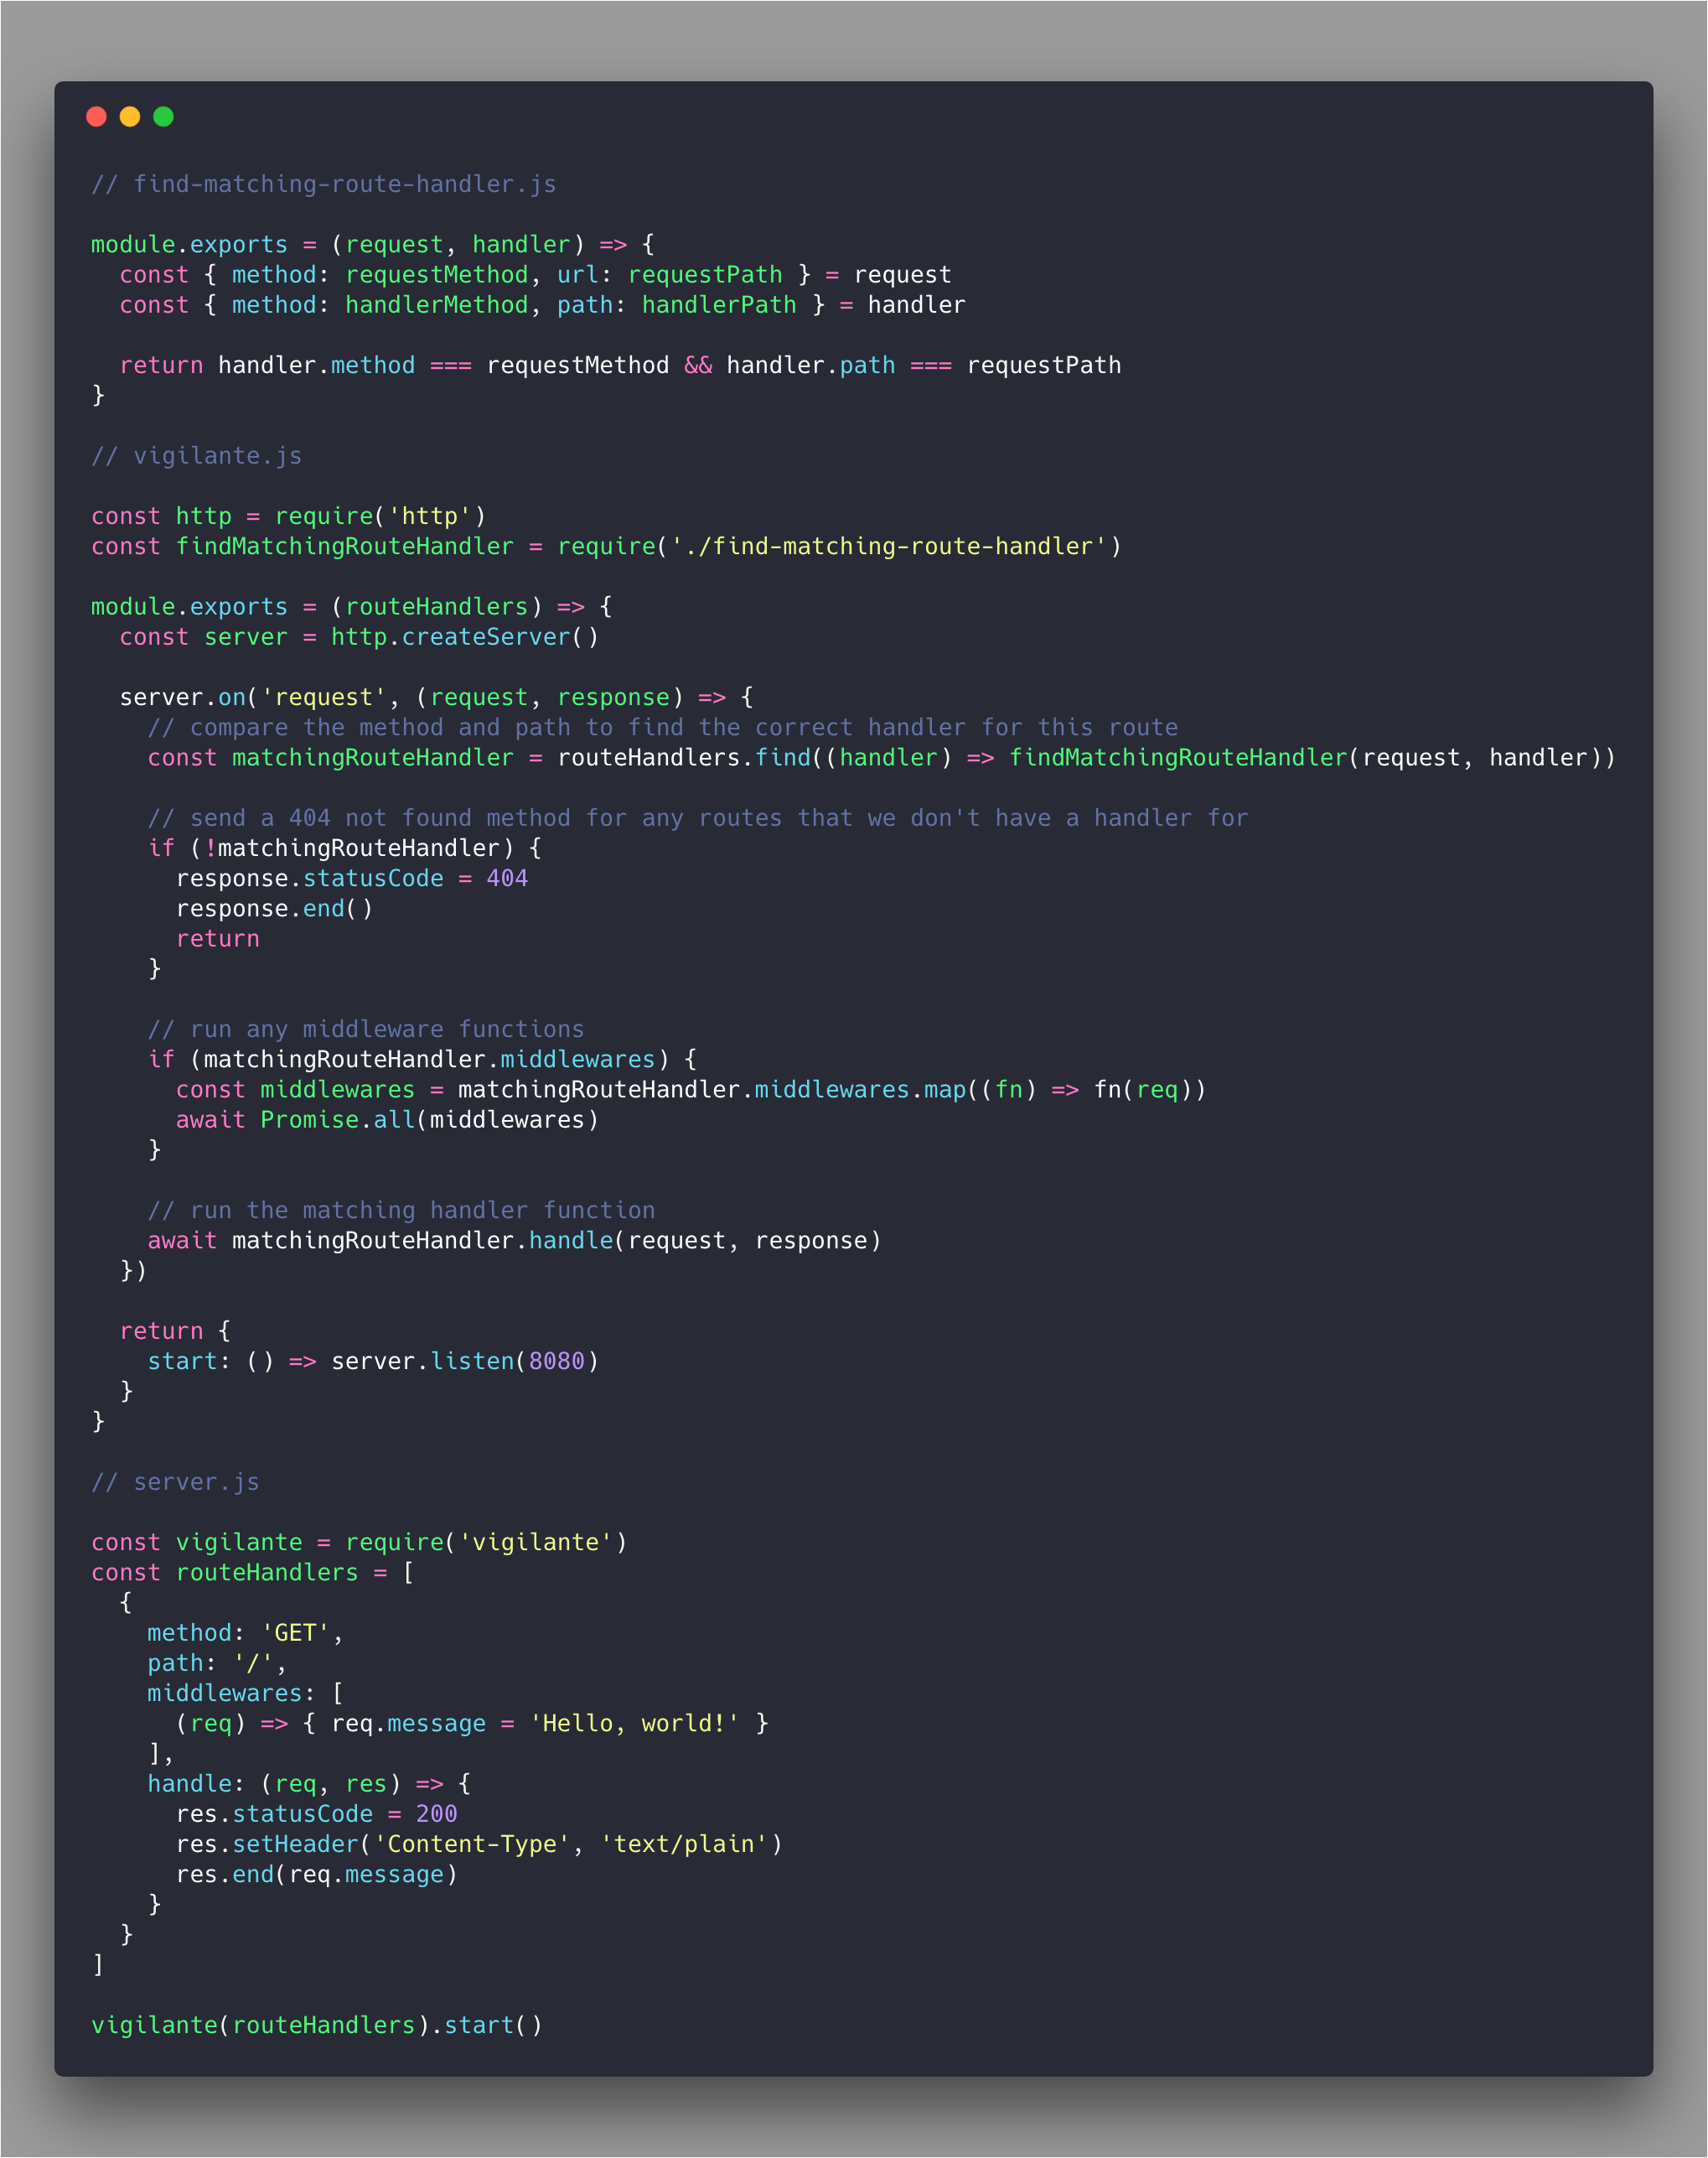Click the yellow minimize dot

[130, 116]
